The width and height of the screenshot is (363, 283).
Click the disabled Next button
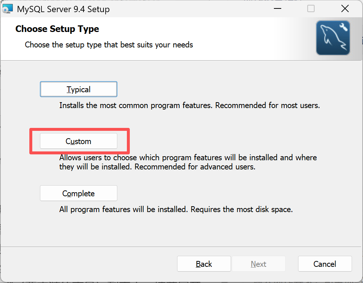pos(258,264)
